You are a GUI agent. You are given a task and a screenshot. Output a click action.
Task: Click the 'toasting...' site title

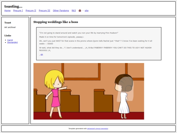pos(13,7)
